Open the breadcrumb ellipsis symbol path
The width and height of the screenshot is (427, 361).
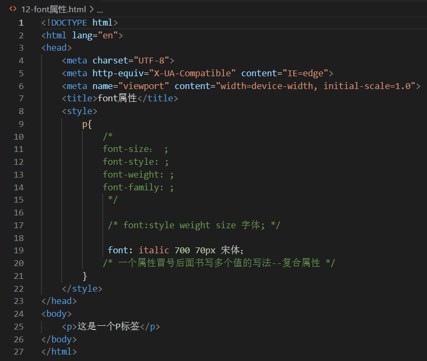coord(100,11)
